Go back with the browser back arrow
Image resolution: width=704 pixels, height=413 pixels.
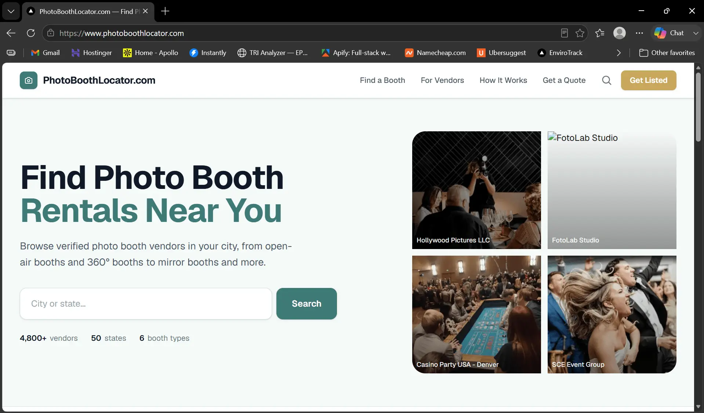coord(11,33)
